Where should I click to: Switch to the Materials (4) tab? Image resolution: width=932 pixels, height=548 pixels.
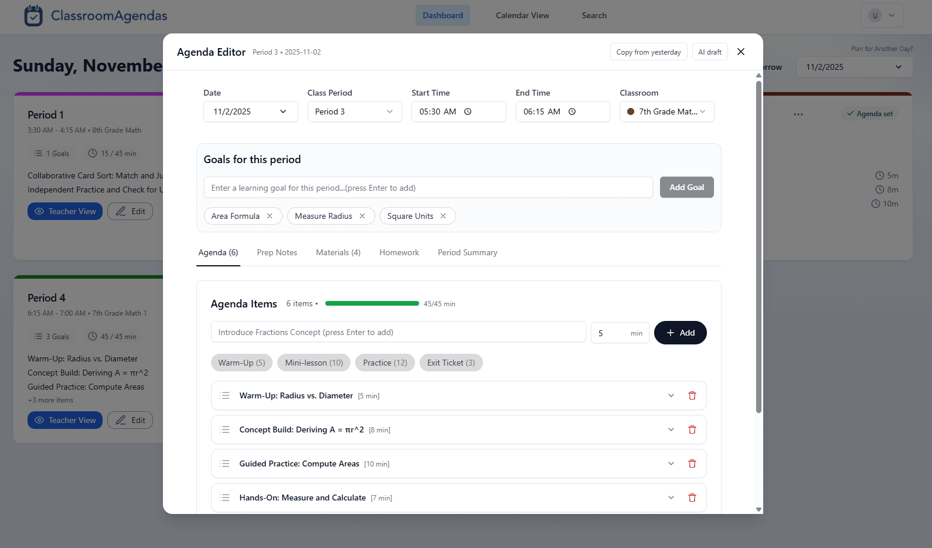(x=338, y=253)
